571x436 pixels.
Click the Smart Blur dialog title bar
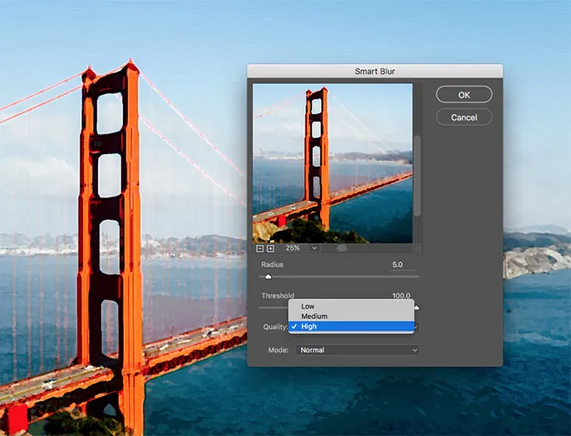(374, 72)
